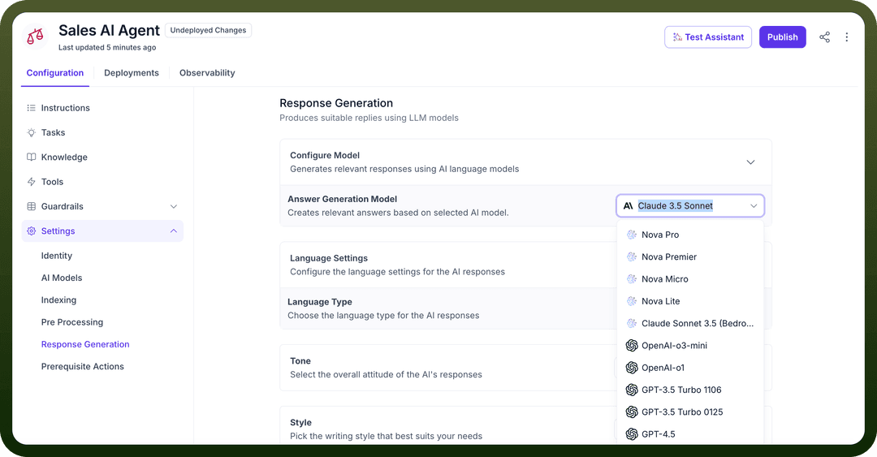Click the Nova Pro model icon
The image size is (877, 457).
point(632,235)
